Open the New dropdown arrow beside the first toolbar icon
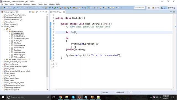Screen dimensions: 177x100 (4, 8)
